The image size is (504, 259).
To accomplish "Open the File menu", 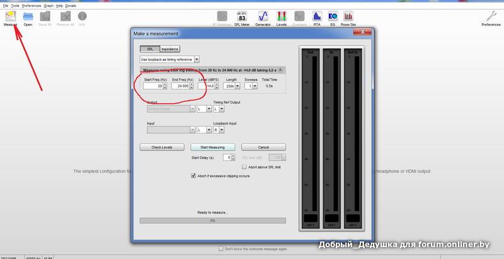I will (x=6, y=6).
